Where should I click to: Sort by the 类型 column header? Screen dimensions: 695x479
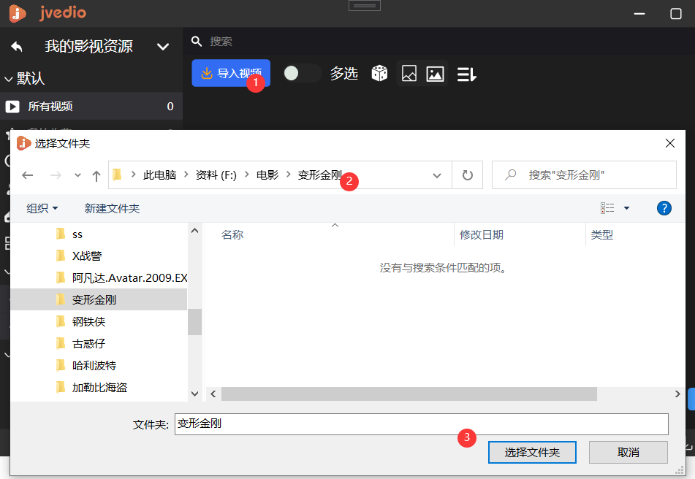click(x=602, y=234)
